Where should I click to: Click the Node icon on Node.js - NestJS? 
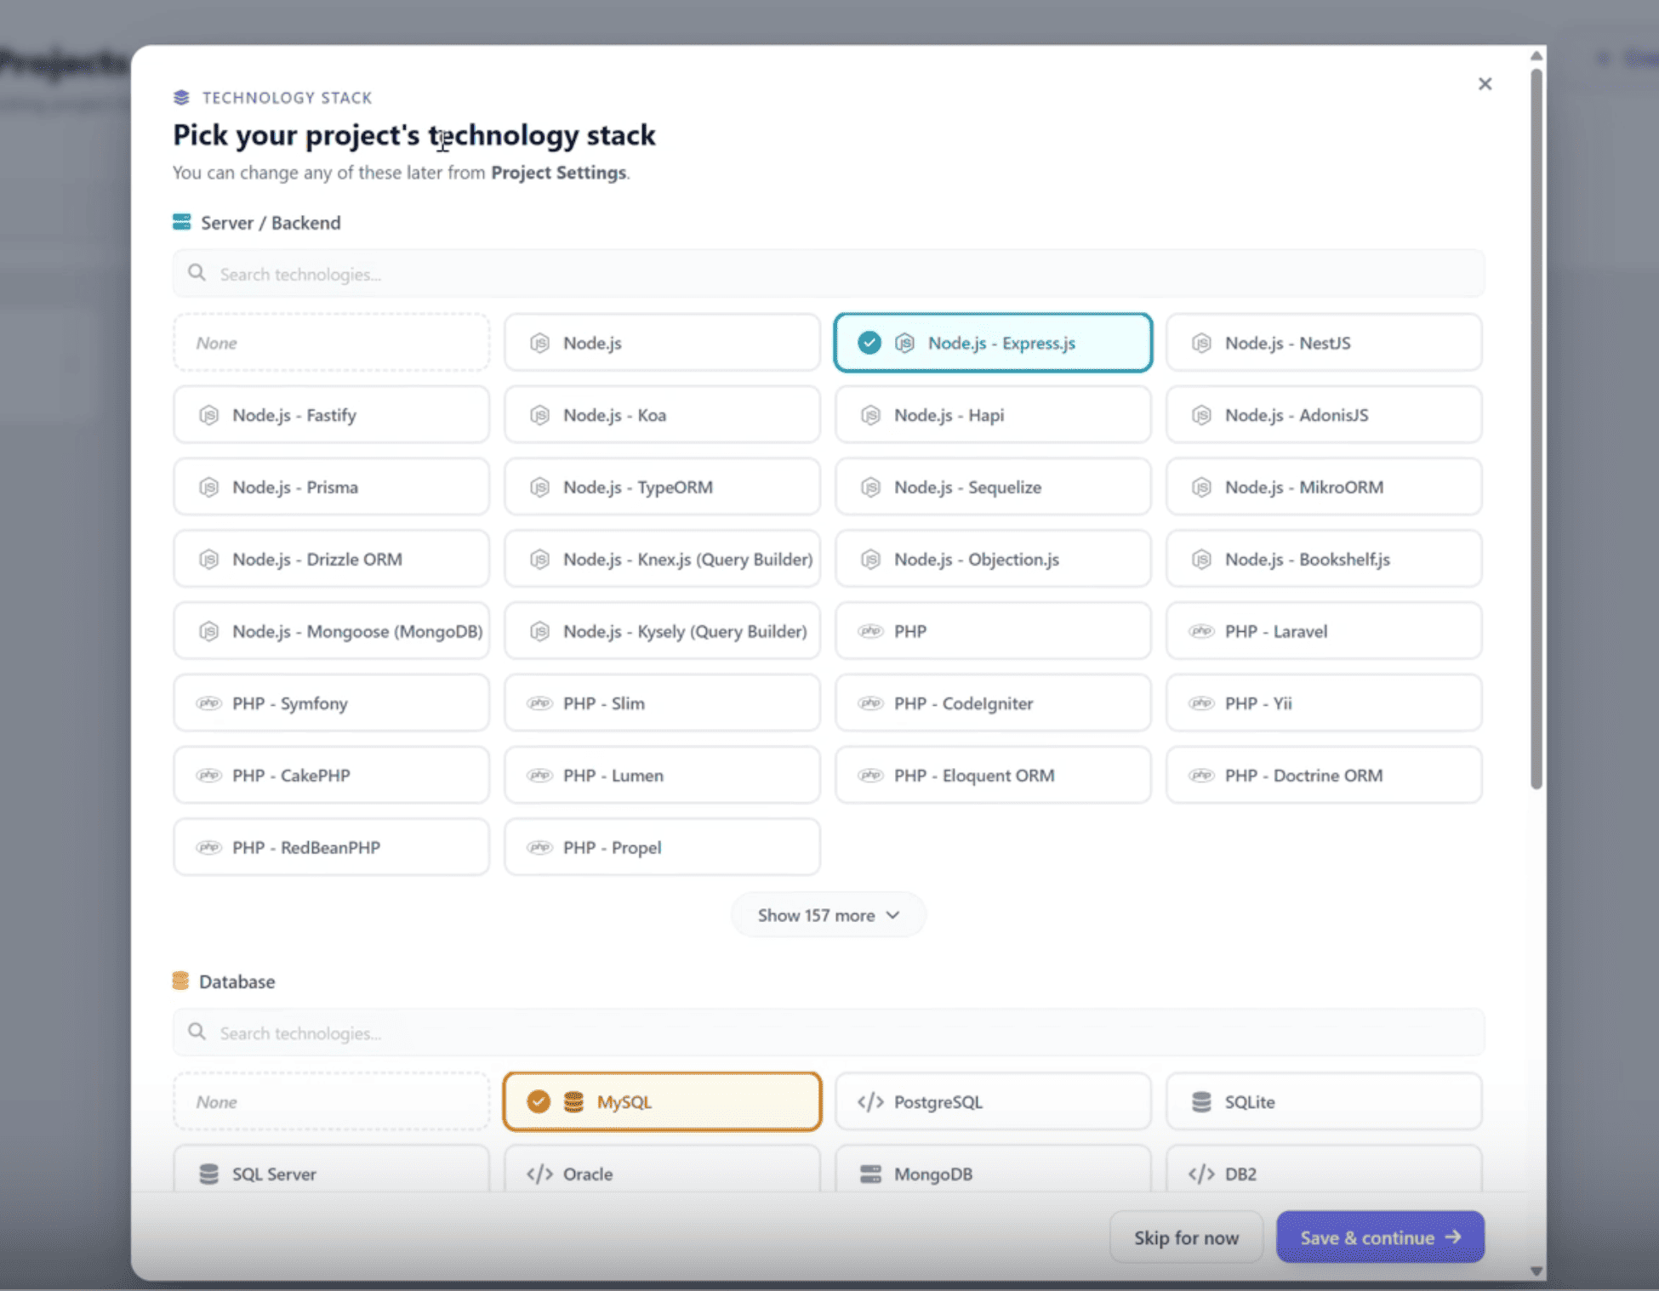[x=1201, y=343]
